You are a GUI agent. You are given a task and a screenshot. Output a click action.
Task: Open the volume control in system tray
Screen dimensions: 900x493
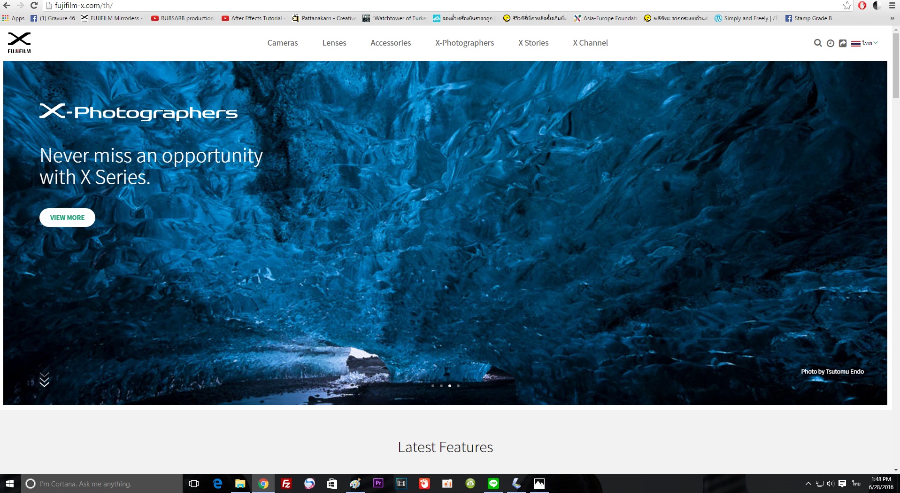[x=831, y=484]
